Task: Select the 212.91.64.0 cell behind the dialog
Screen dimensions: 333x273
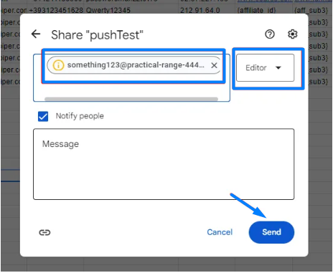Action: click(x=200, y=10)
